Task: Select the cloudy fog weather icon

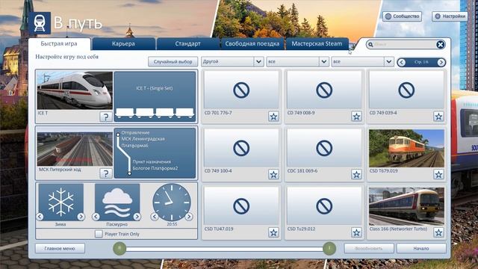Action: 117,202
